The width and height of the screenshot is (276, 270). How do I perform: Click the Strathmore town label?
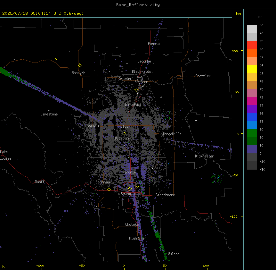click(x=165, y=195)
